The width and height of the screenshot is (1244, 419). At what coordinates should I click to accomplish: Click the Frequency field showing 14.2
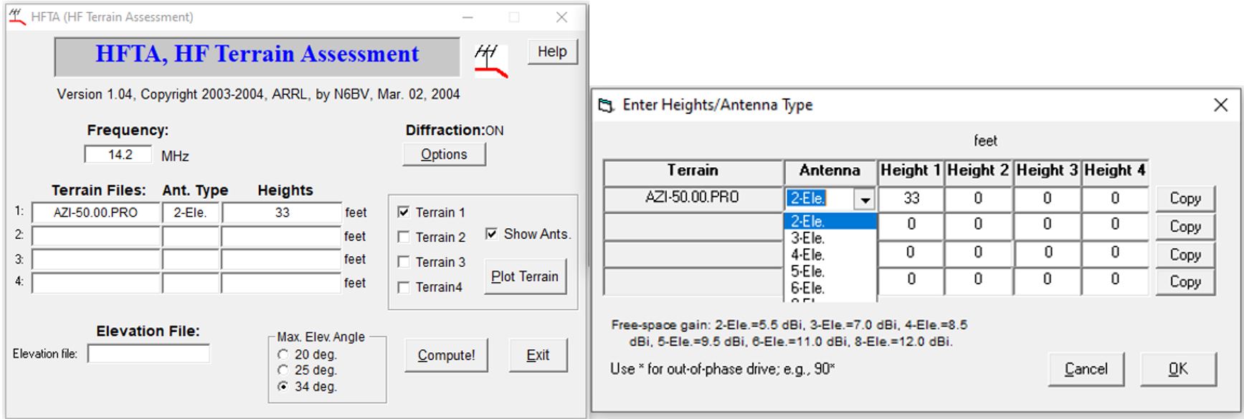[x=118, y=154]
